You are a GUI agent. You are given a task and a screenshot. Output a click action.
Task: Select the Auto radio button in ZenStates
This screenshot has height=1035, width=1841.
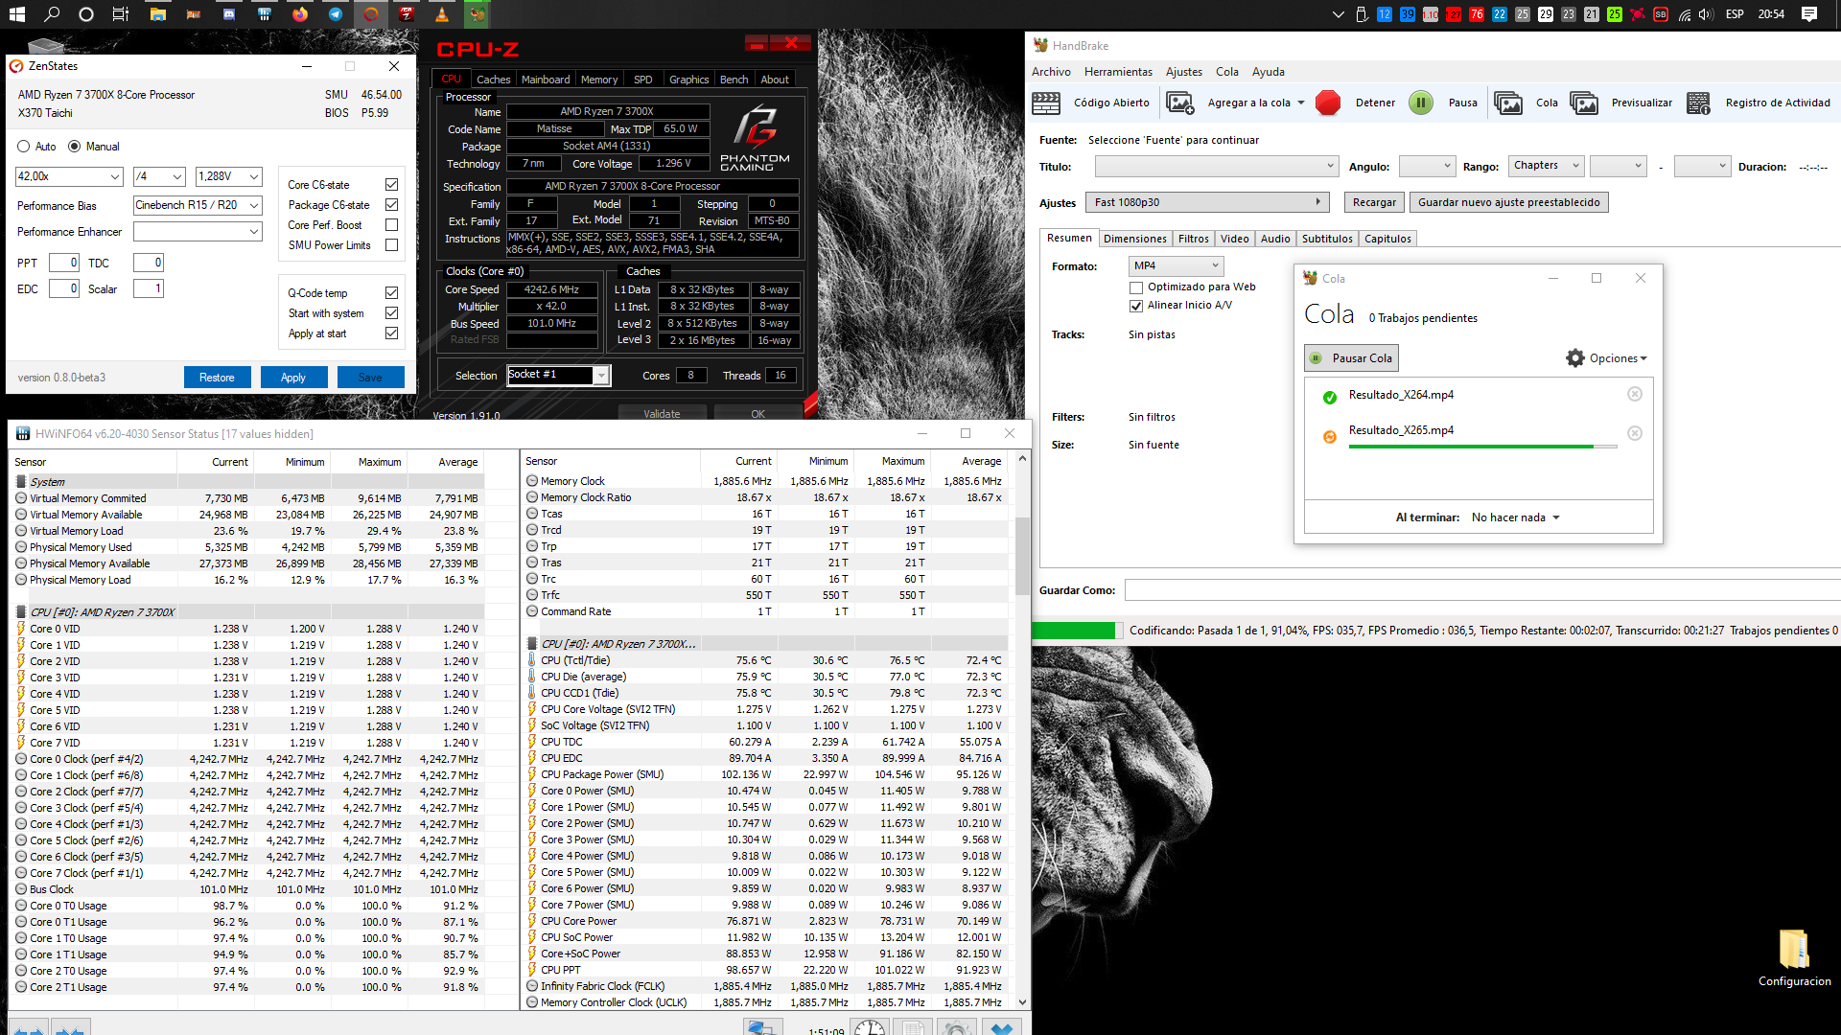pyautogui.click(x=24, y=147)
